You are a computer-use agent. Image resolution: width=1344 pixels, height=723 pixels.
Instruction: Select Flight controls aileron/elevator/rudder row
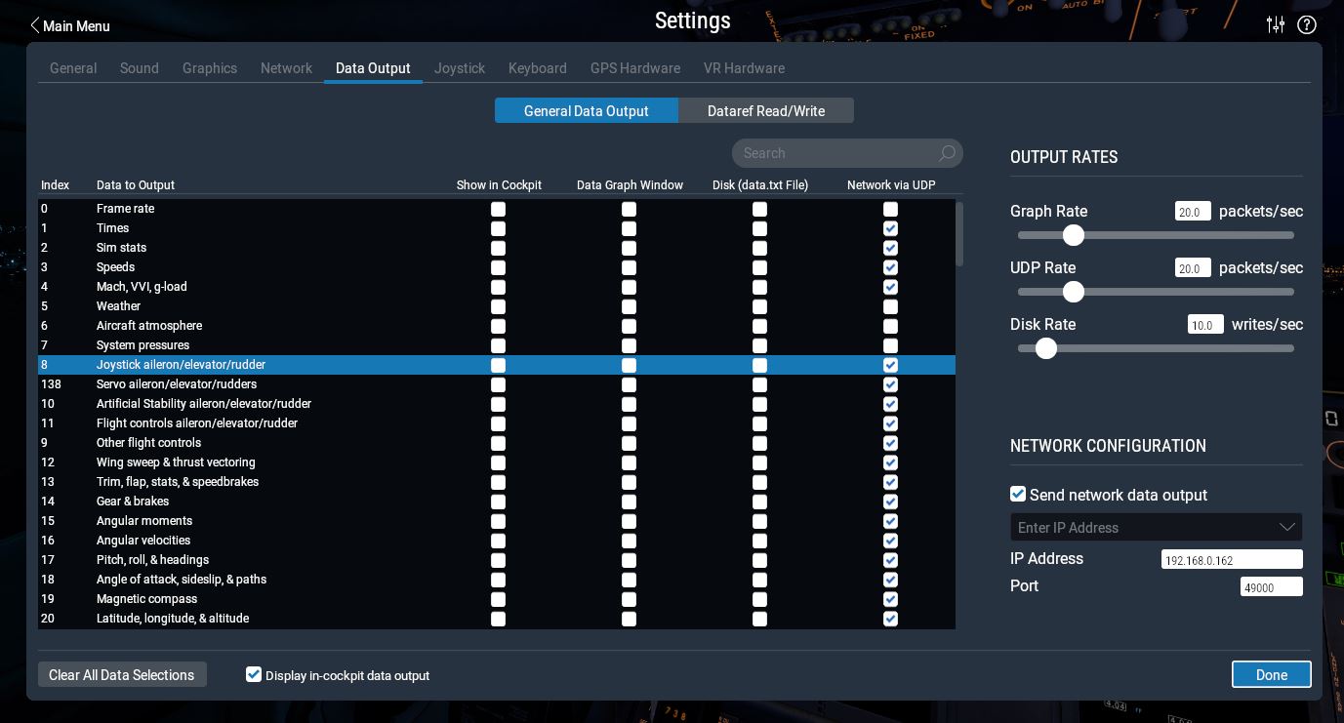[x=497, y=423]
